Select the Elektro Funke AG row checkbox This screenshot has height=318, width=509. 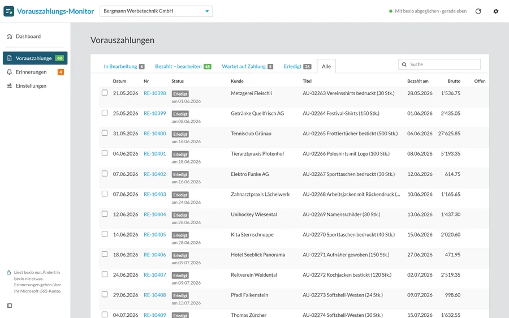coord(105,174)
